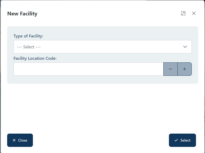Maximize the New Facility dialog

(x=183, y=13)
